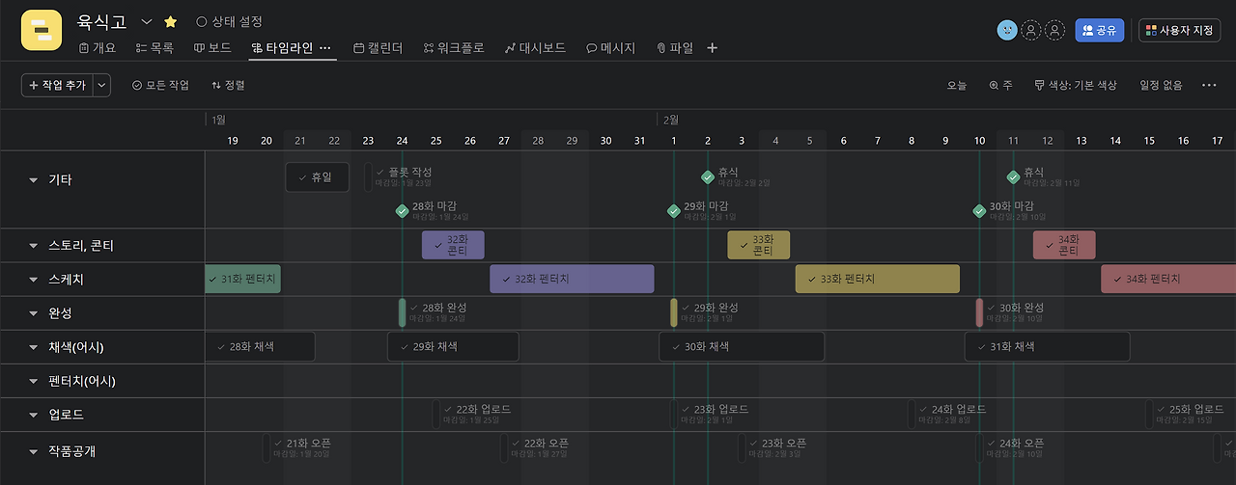Toggle completion check on 33화 펜터치

(x=811, y=279)
